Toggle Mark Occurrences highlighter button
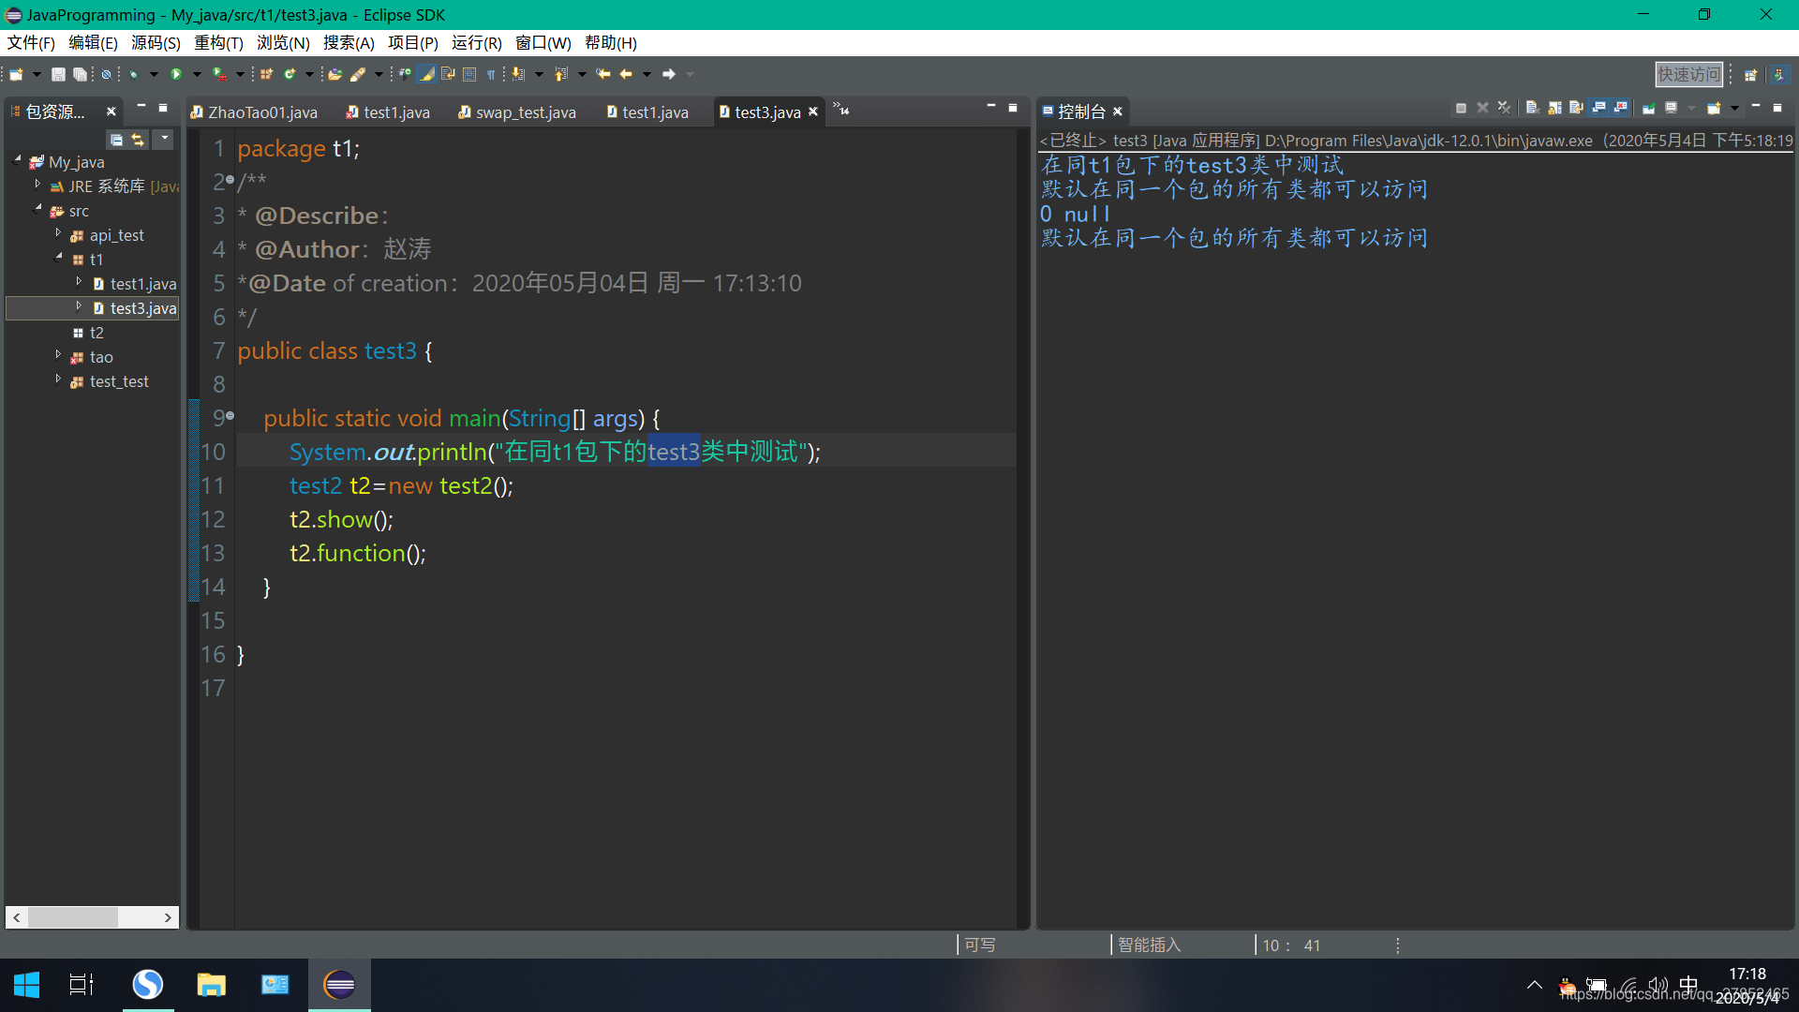 [427, 74]
